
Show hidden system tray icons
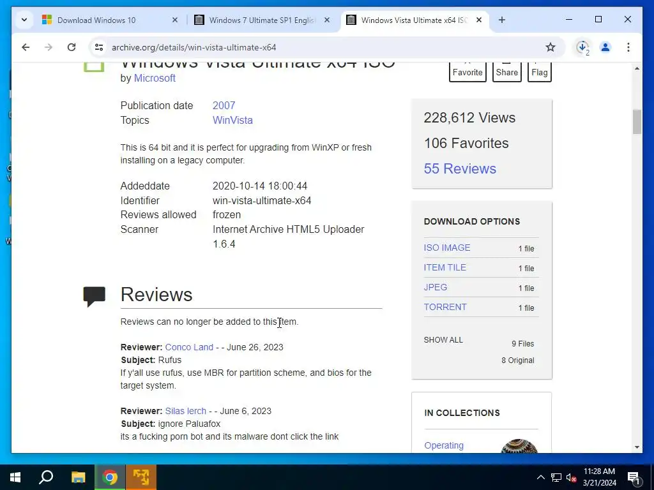(x=540, y=477)
